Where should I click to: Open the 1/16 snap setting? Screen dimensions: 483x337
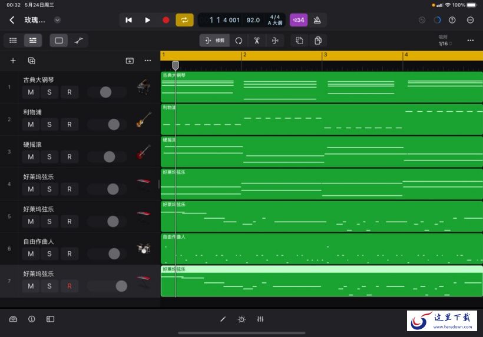[444, 41]
